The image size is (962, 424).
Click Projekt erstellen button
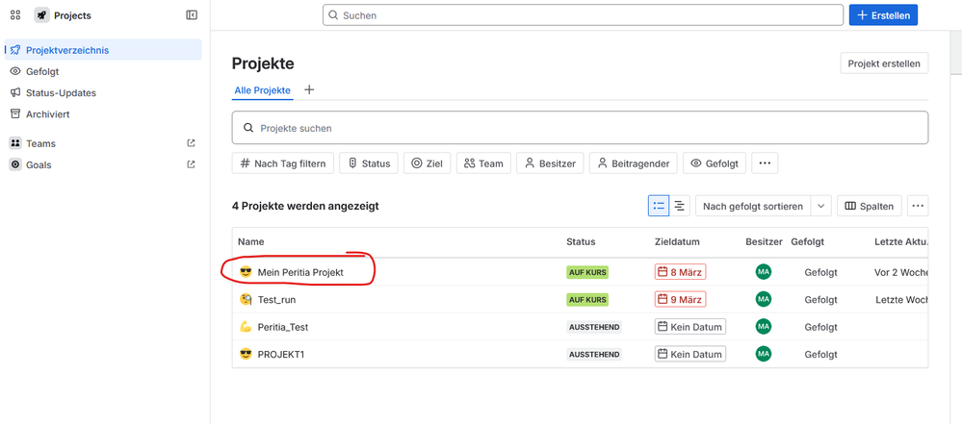click(883, 63)
